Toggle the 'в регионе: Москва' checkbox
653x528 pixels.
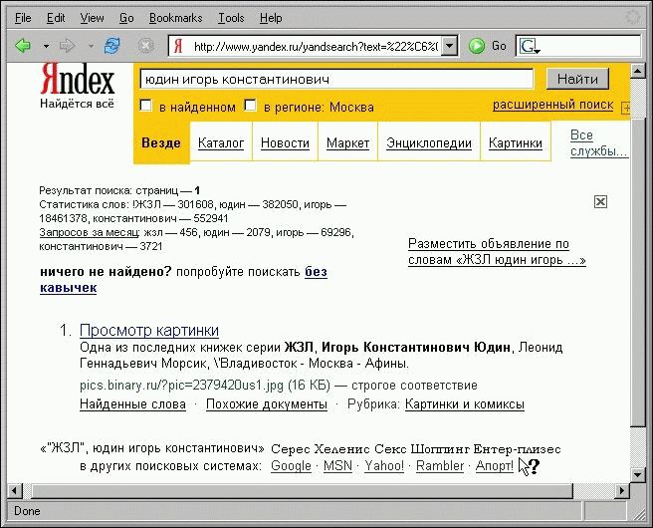pos(251,106)
